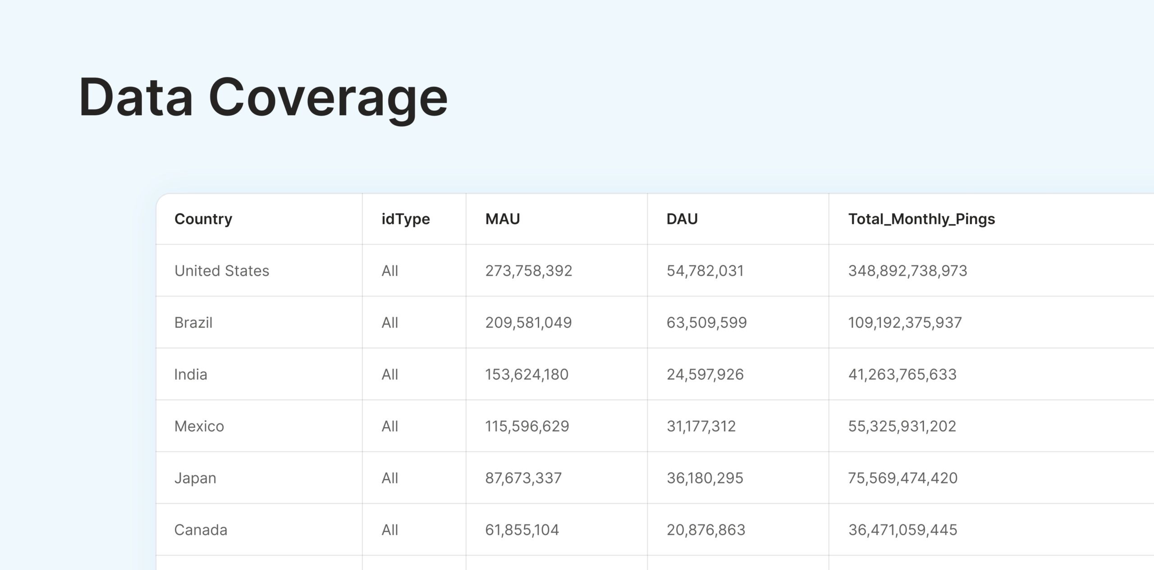The image size is (1154, 570).
Task: Click the pings value 55,325,931,202
Action: [902, 426]
